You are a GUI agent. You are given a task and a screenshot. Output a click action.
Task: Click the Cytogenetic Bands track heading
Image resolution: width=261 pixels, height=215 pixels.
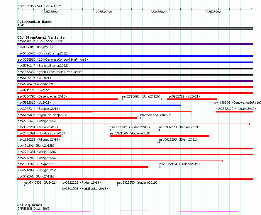[x=35, y=22]
